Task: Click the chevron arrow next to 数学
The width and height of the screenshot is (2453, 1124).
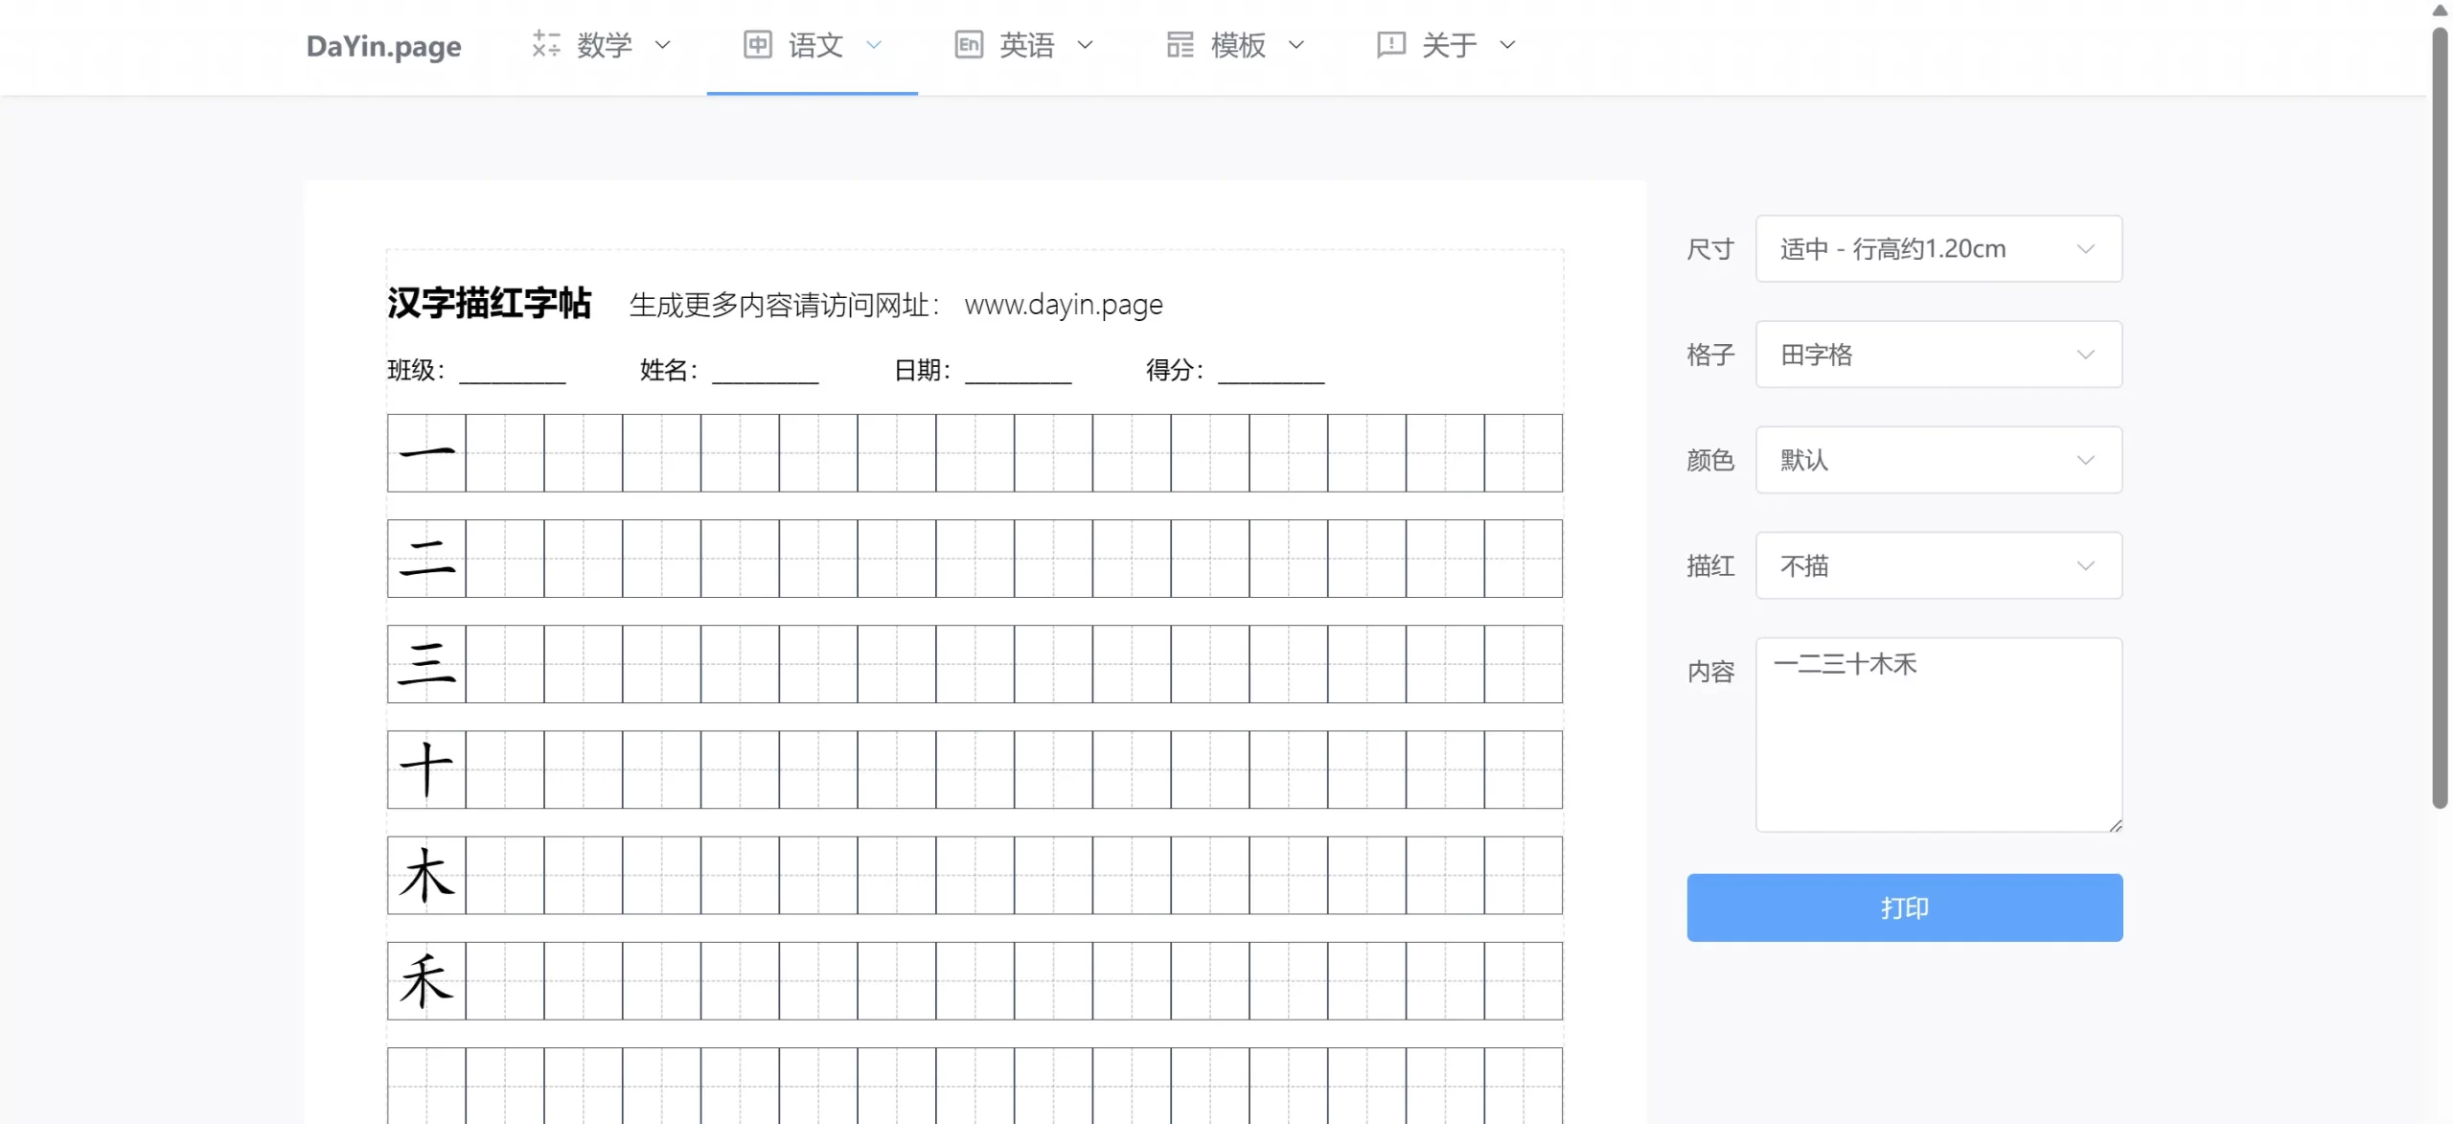Action: pyautogui.click(x=662, y=44)
